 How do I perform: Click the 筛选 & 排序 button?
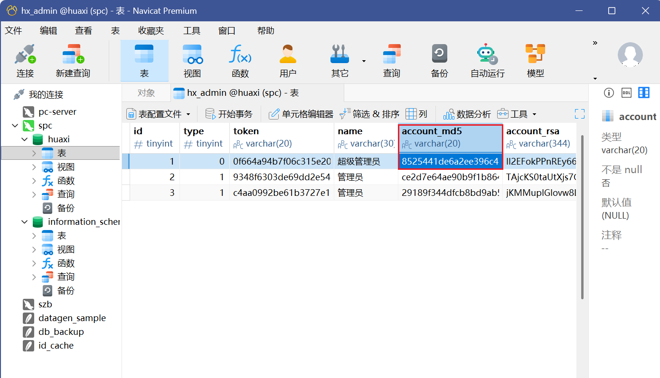coord(369,114)
